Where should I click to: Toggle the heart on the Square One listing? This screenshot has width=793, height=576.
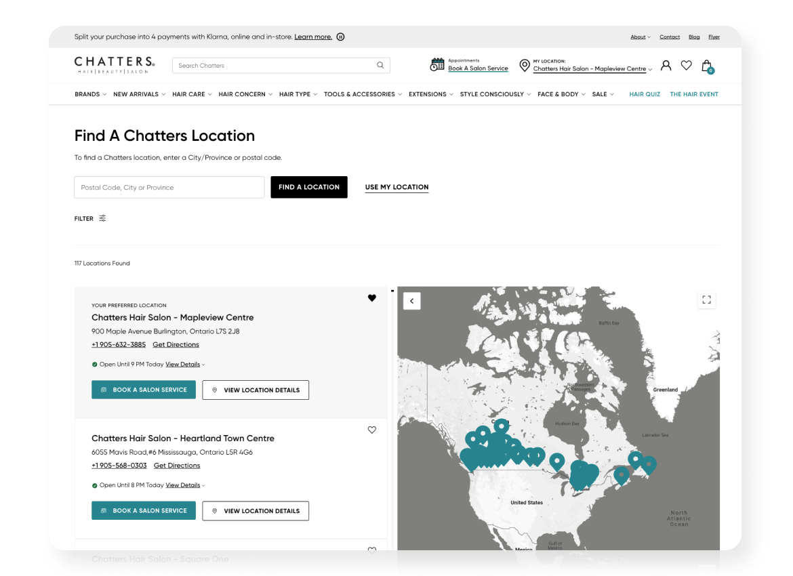[371, 551]
